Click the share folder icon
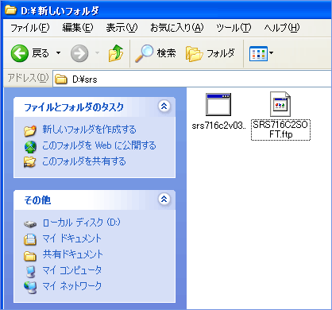Viewport: 332px width, 310px height. [29, 162]
